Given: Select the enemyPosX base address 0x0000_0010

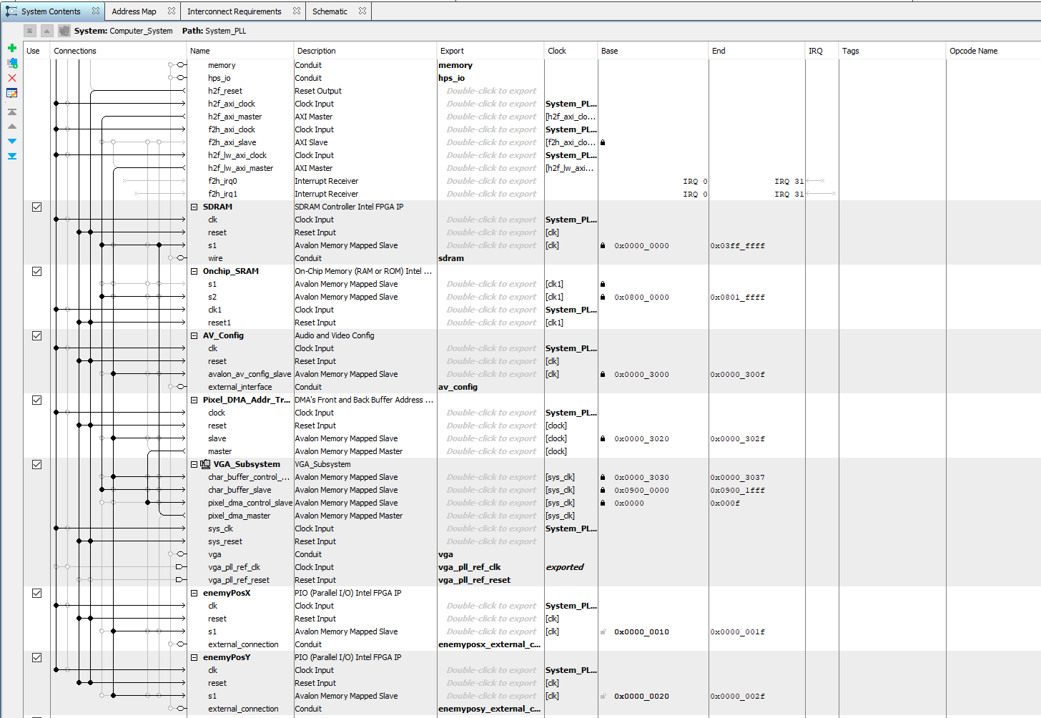Looking at the screenshot, I should click(641, 632).
